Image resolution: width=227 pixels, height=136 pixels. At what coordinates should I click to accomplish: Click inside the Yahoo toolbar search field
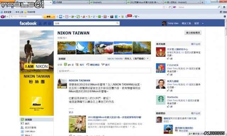[x=26, y=17]
